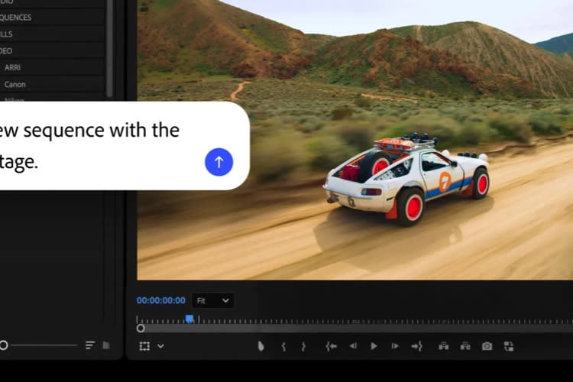Toggle the safe margins frame icon
Image resolution: width=573 pixels, height=382 pixels.
click(144, 346)
